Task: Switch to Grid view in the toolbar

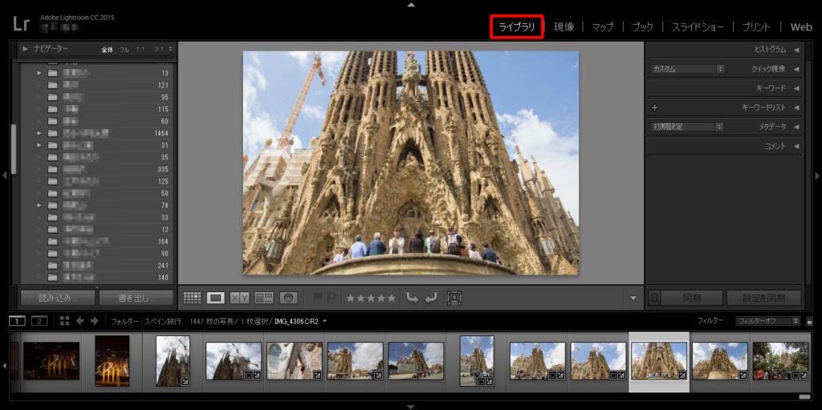Action: 192,298
